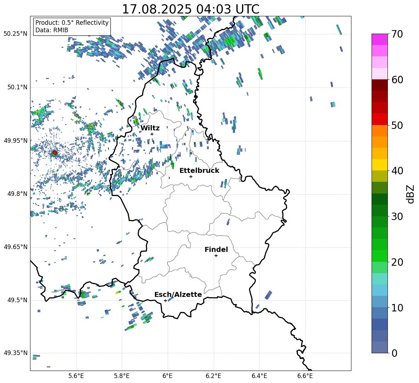
Task: Click the 70 colorbar tick value
Action: [397, 34]
